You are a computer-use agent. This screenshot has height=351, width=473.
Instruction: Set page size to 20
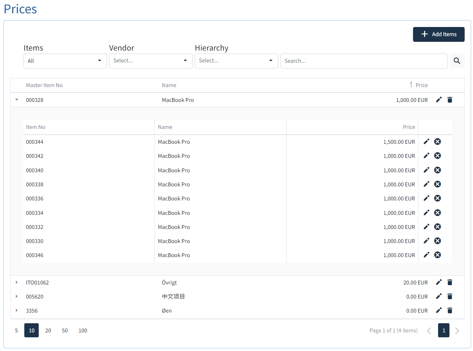[48, 330]
